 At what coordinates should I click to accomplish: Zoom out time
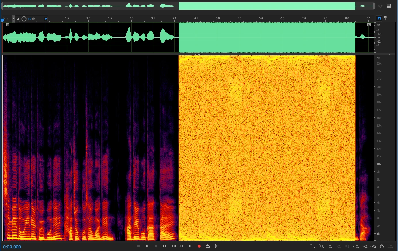point(339,246)
